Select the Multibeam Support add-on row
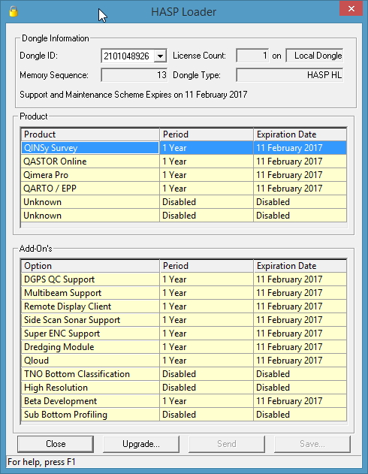Viewport: 368px width, 474px height. 184,293
